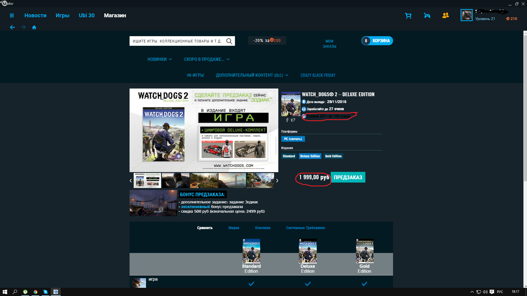This screenshot has width=527, height=296.
Task: Expand СКОРО В ПРОДАЖЕ dropdown
Action: 207,59
